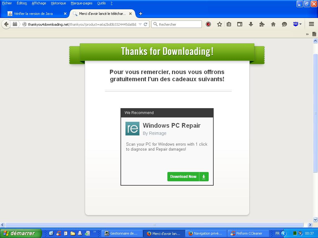Click the horizontal scrollbar left arrow
The width and height of the screenshot is (318, 238).
2,225
